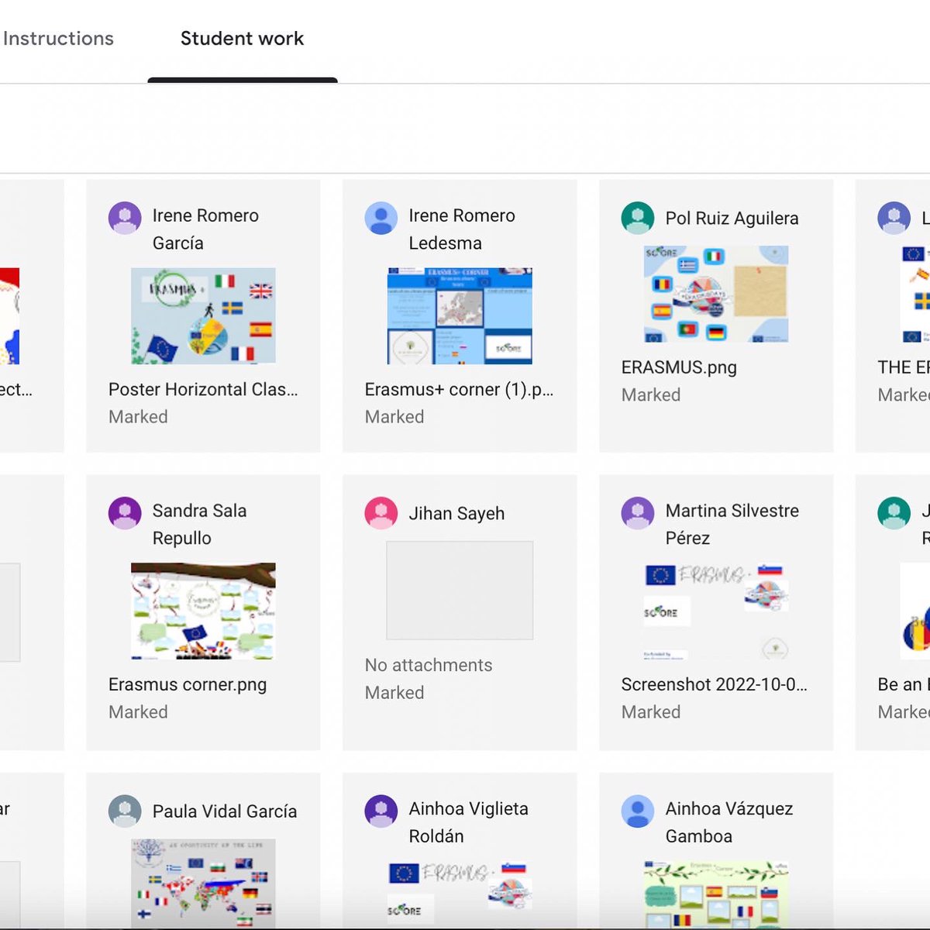This screenshot has width=930, height=930.
Task: Click Paula Vidal García's grey avatar icon
Action: click(x=125, y=811)
